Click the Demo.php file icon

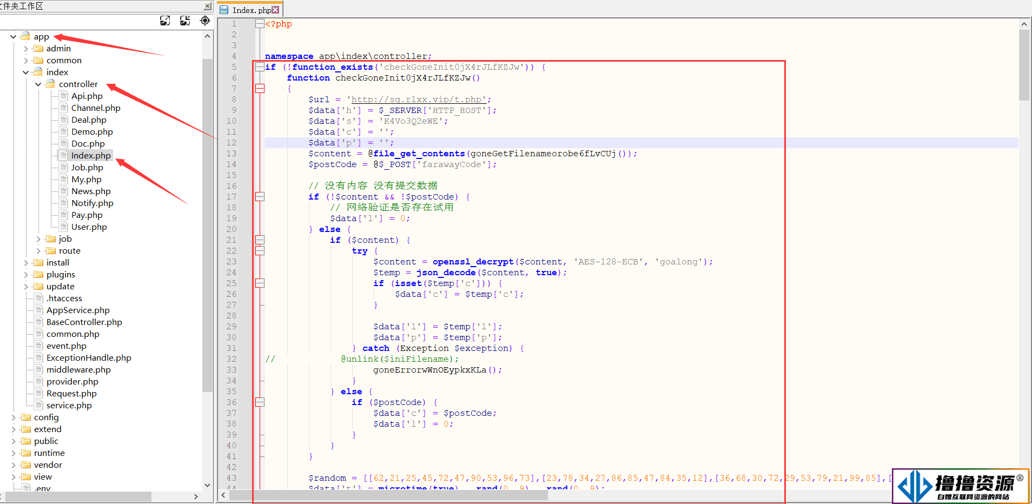pos(63,131)
